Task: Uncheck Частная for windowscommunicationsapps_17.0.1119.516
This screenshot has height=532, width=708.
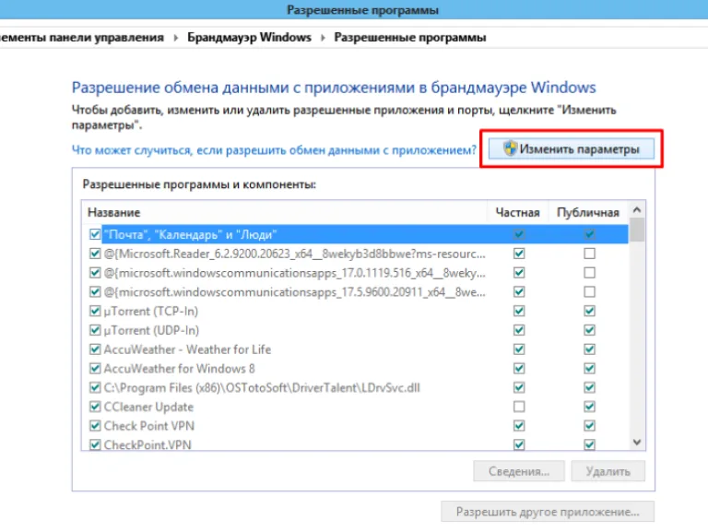Action: coord(519,273)
